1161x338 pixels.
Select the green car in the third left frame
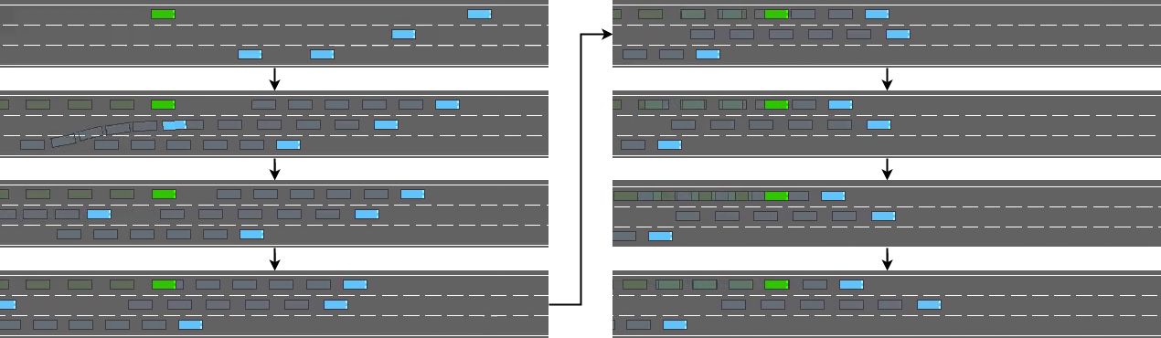163,195
